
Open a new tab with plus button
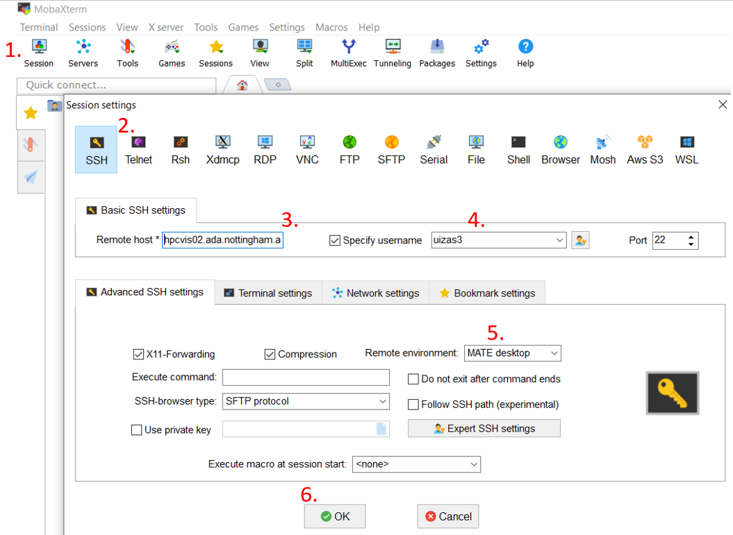tap(278, 85)
